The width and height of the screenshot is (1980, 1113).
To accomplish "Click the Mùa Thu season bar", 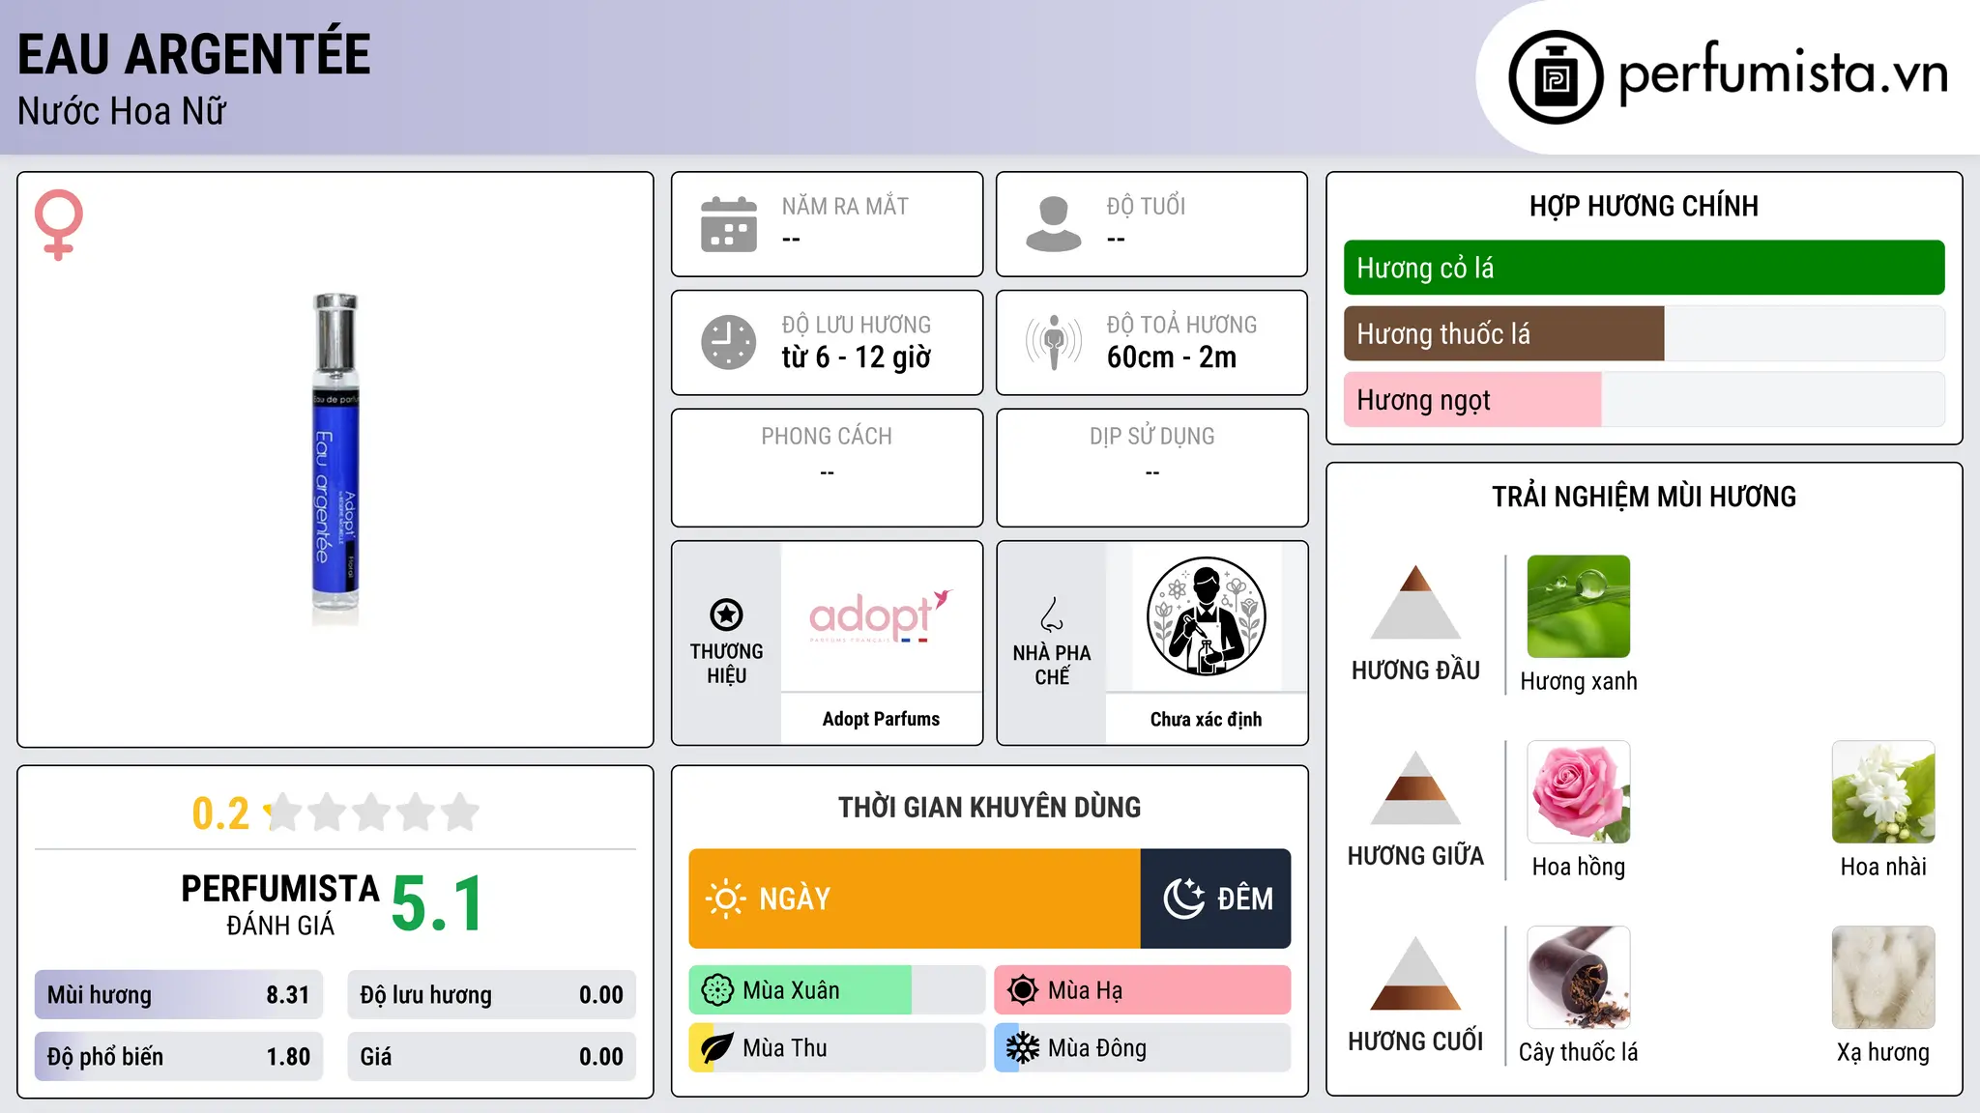I will 837,1048.
